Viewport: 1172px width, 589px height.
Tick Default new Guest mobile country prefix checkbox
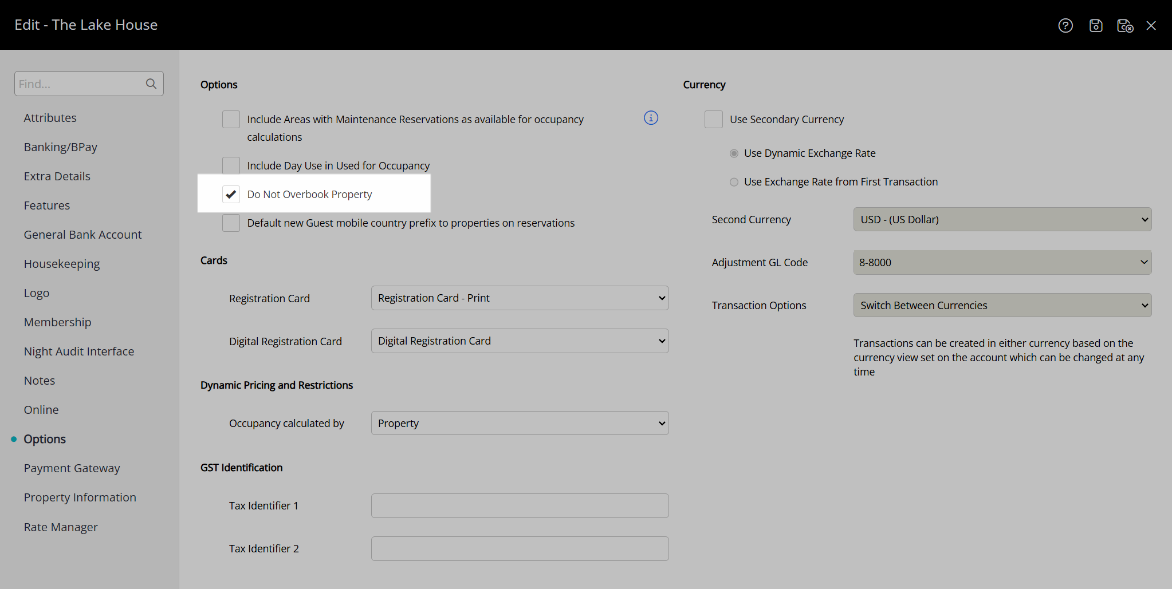pyautogui.click(x=231, y=223)
